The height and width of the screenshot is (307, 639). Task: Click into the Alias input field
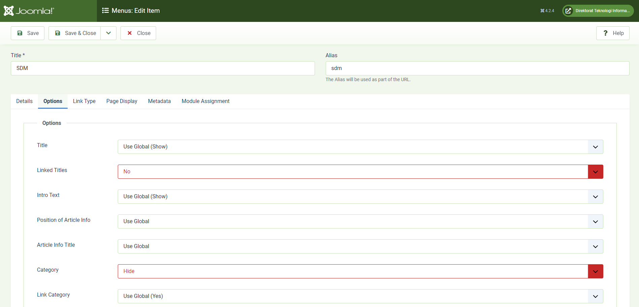[x=477, y=68]
